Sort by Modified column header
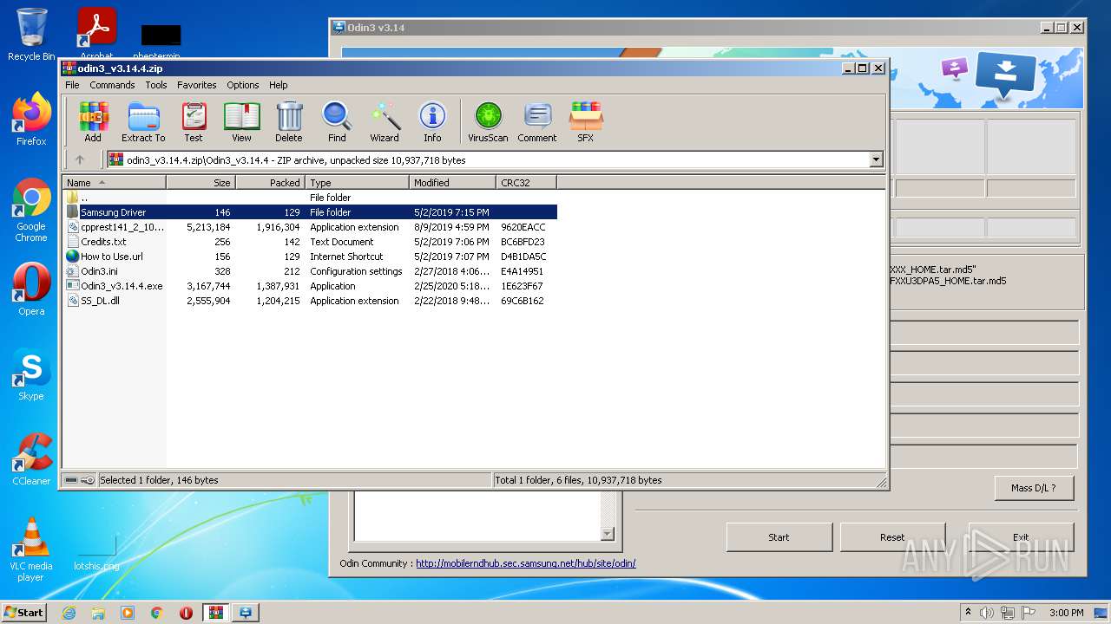Viewport: 1111px width, 624px height. pyautogui.click(x=452, y=183)
